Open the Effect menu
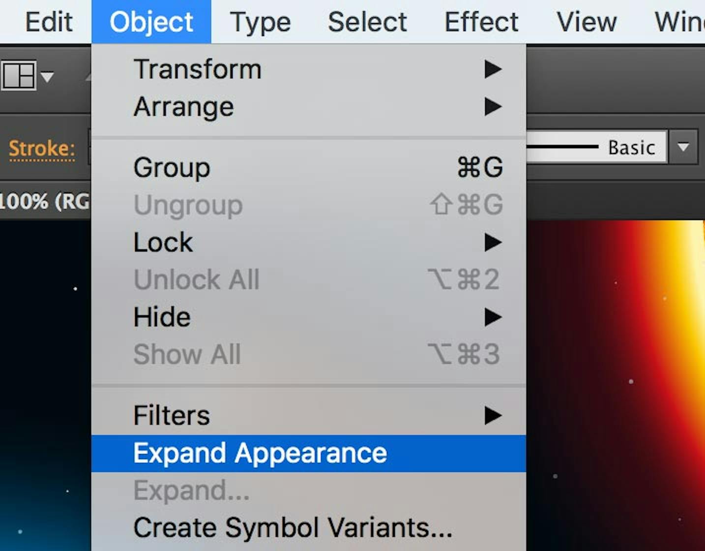Viewport: 705px width, 551px height. [481, 21]
